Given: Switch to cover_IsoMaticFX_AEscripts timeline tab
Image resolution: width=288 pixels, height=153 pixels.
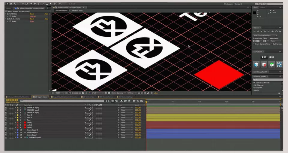Looking at the screenshot, I should [18, 97].
